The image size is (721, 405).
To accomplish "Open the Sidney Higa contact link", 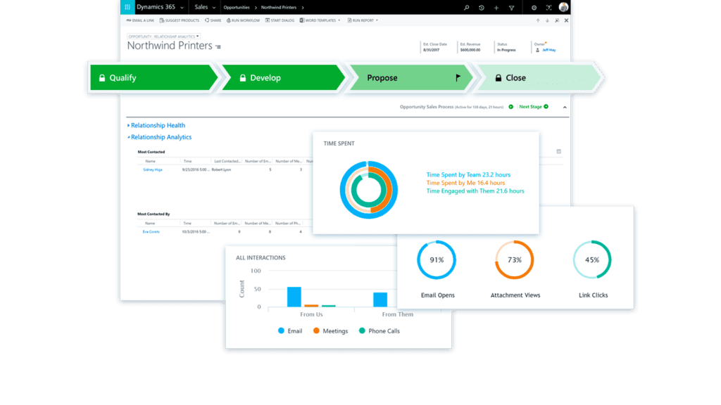I will 152,169.
